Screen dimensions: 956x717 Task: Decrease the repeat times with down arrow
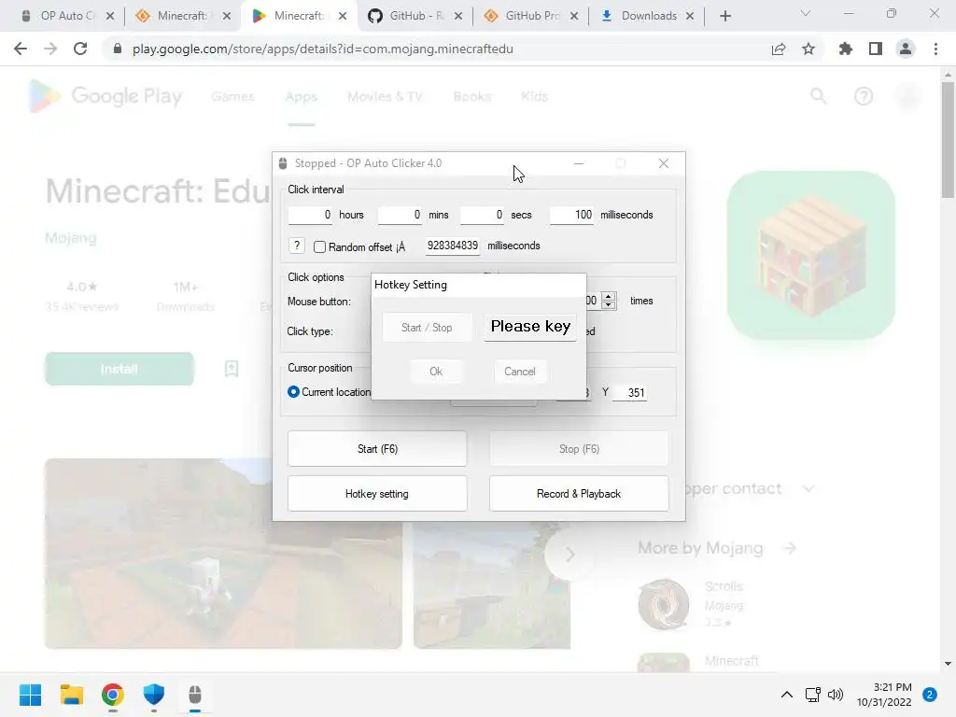(x=608, y=304)
